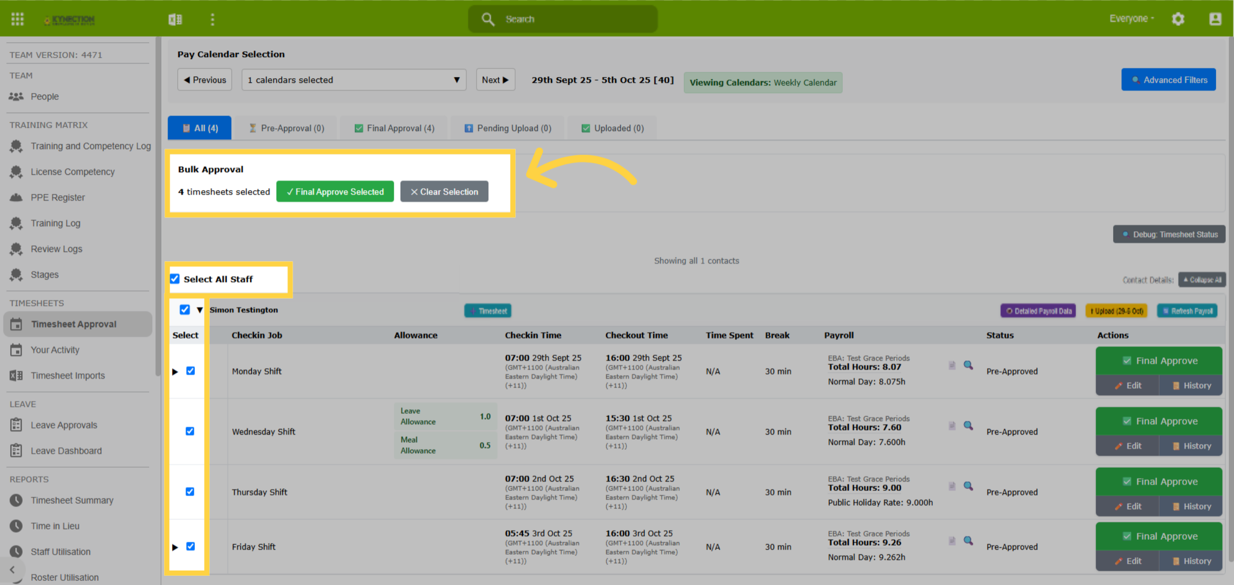Click Friday Shift payroll magnifier icon
This screenshot has width=1234, height=585.
(x=968, y=540)
